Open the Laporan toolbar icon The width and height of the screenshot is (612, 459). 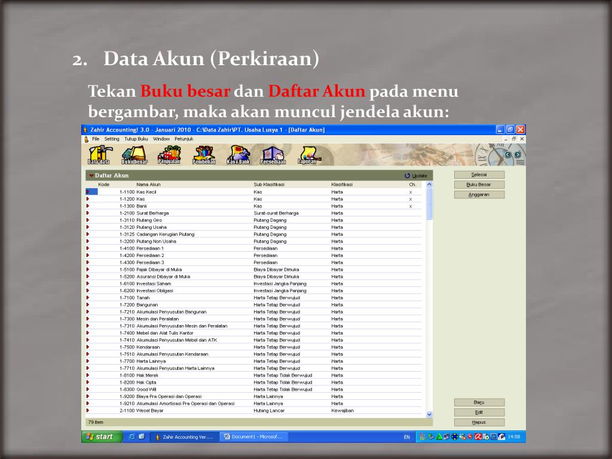tap(308, 155)
